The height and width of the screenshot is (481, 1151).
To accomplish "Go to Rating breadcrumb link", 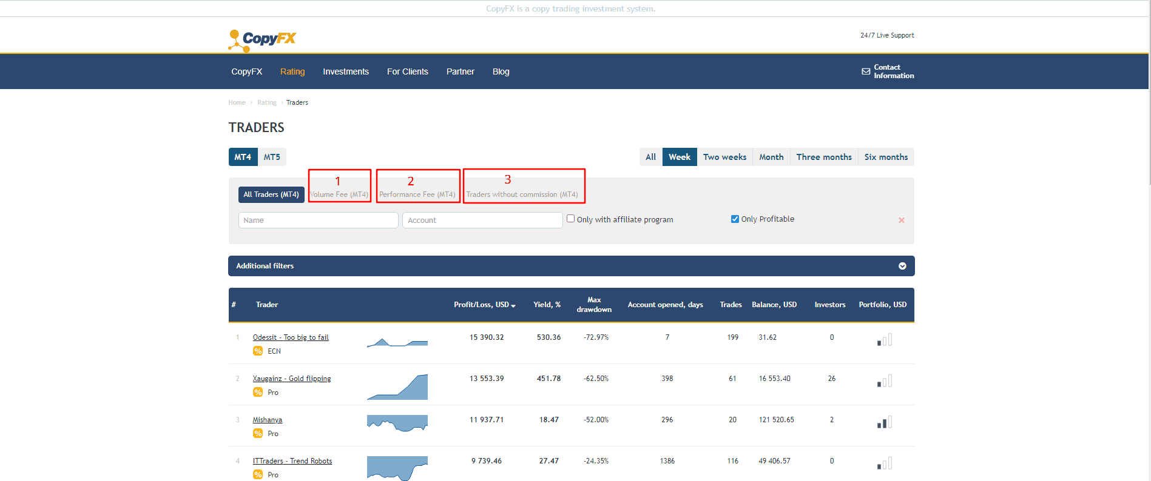I will pos(266,102).
